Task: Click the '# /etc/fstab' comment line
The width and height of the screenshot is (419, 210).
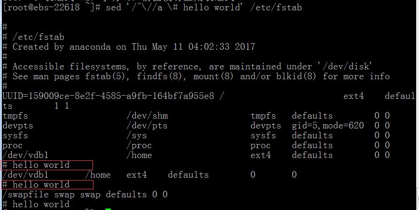Action: click(x=33, y=37)
